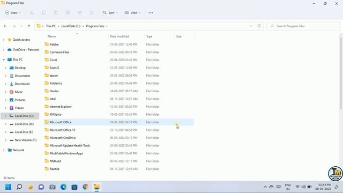Open the See more ellipsis menu
This screenshot has height=193, width=343.
click(151, 13)
